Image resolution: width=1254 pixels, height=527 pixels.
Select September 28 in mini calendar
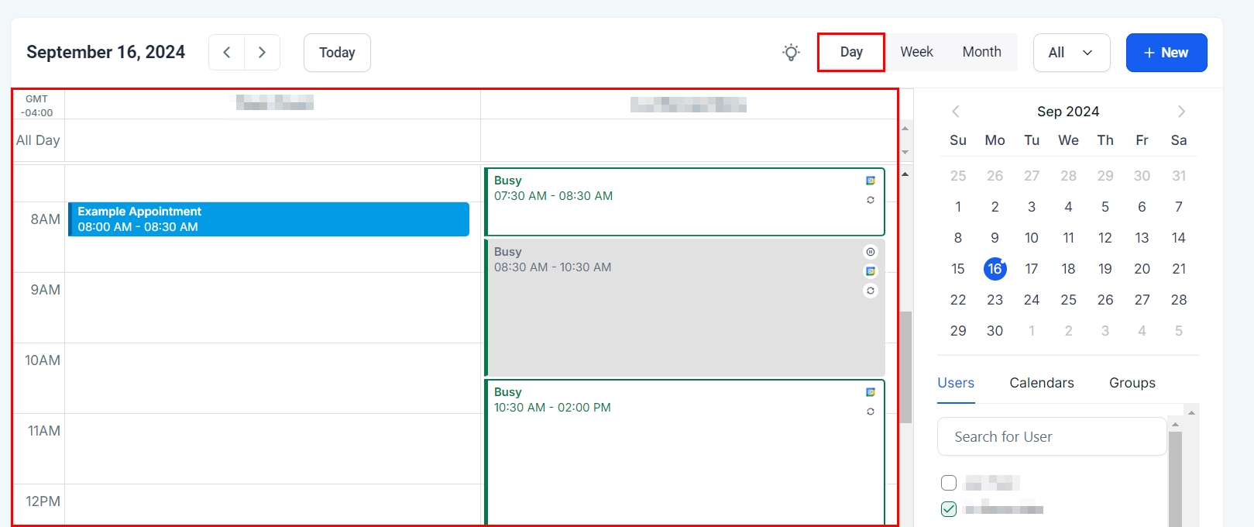pyautogui.click(x=1179, y=300)
